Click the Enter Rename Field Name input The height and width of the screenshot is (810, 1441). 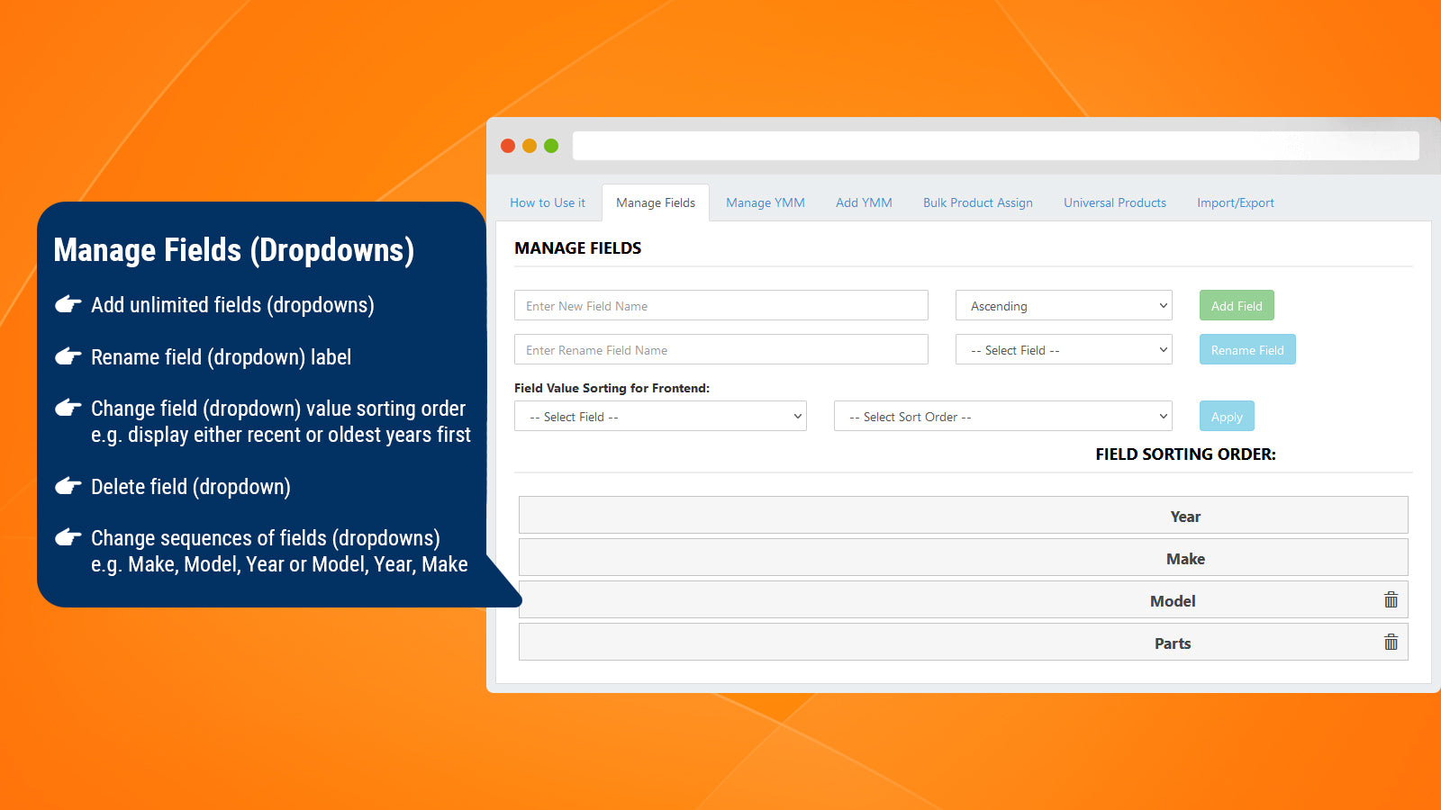point(720,349)
